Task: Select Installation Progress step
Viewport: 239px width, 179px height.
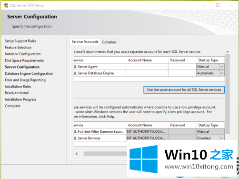Action: coord(20,99)
